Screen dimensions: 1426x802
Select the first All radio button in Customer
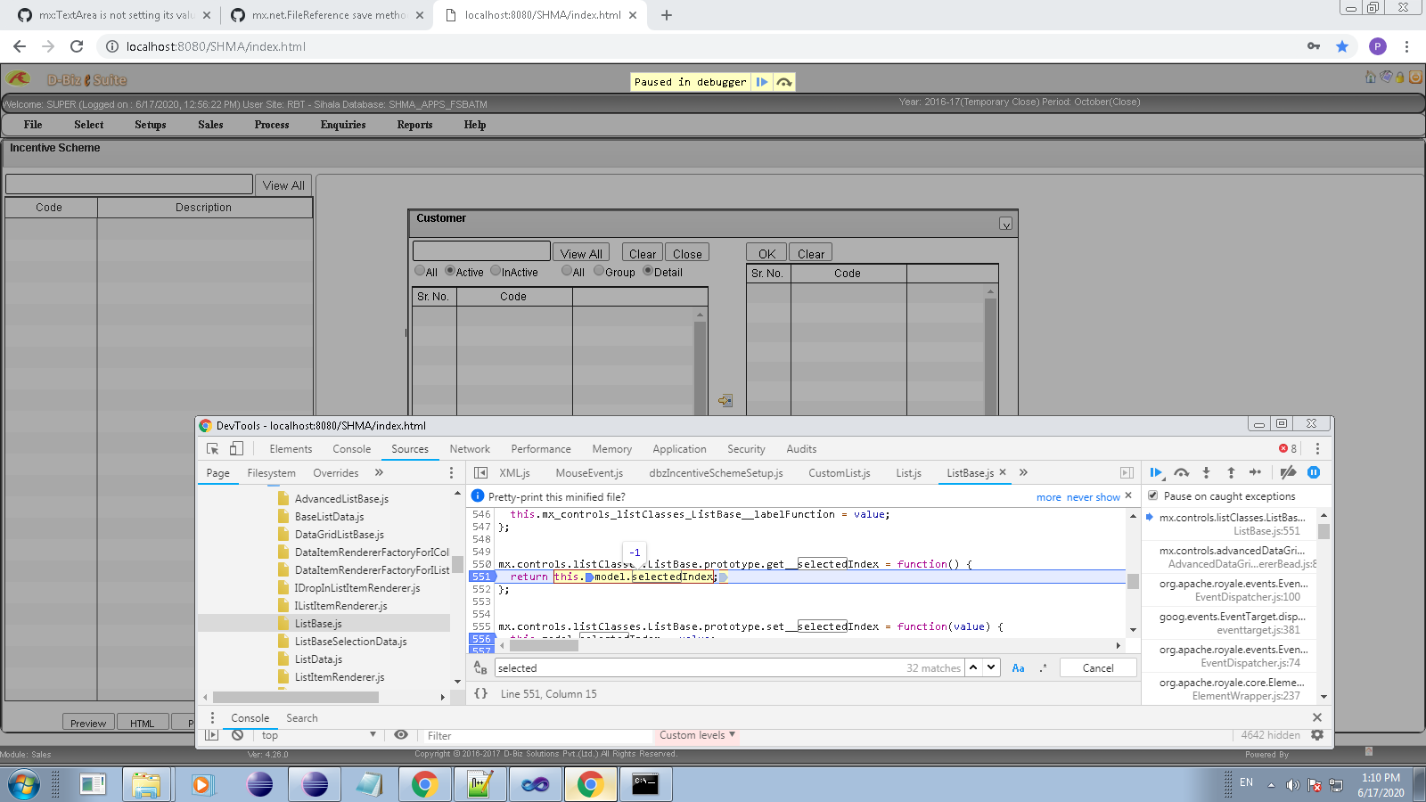click(420, 271)
